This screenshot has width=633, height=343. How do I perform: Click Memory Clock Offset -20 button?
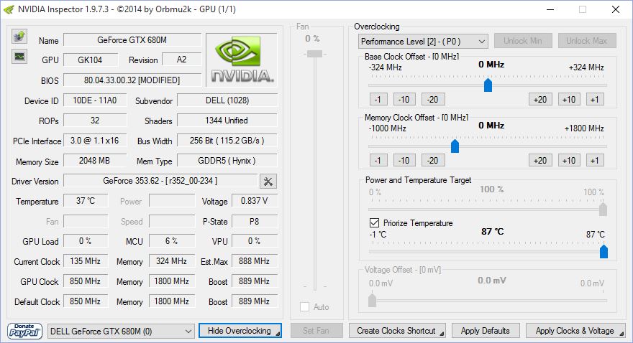point(433,160)
